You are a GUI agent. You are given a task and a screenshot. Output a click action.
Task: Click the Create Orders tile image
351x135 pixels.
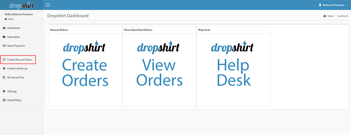[x=85, y=70]
